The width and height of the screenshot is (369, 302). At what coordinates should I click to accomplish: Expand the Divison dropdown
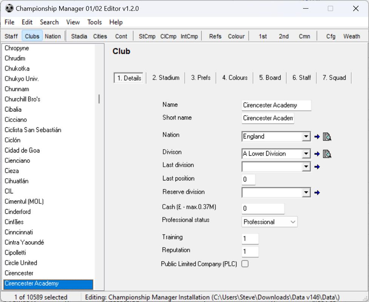click(x=306, y=154)
